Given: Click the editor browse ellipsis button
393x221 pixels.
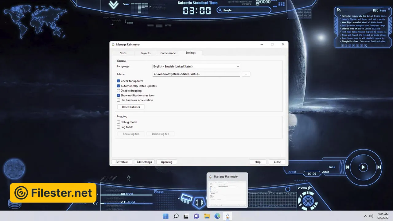Looking at the screenshot, I should (x=246, y=74).
